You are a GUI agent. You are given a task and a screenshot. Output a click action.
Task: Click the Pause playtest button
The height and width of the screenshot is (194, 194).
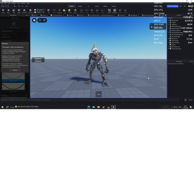coord(15,6)
